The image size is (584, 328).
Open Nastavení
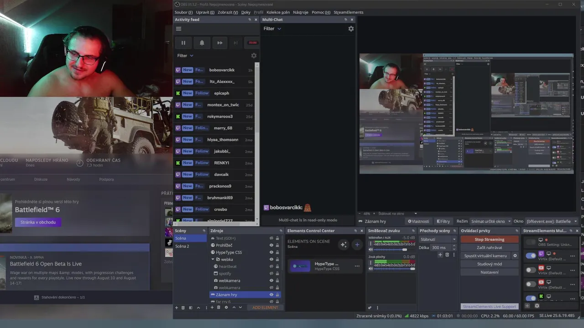pyautogui.click(x=490, y=272)
